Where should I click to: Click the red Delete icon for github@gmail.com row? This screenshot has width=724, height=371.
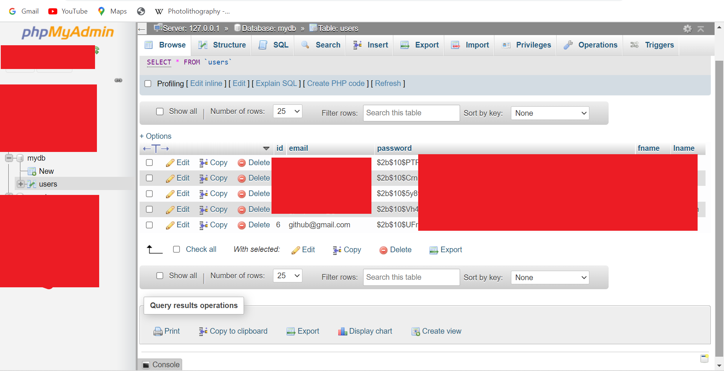pos(242,225)
